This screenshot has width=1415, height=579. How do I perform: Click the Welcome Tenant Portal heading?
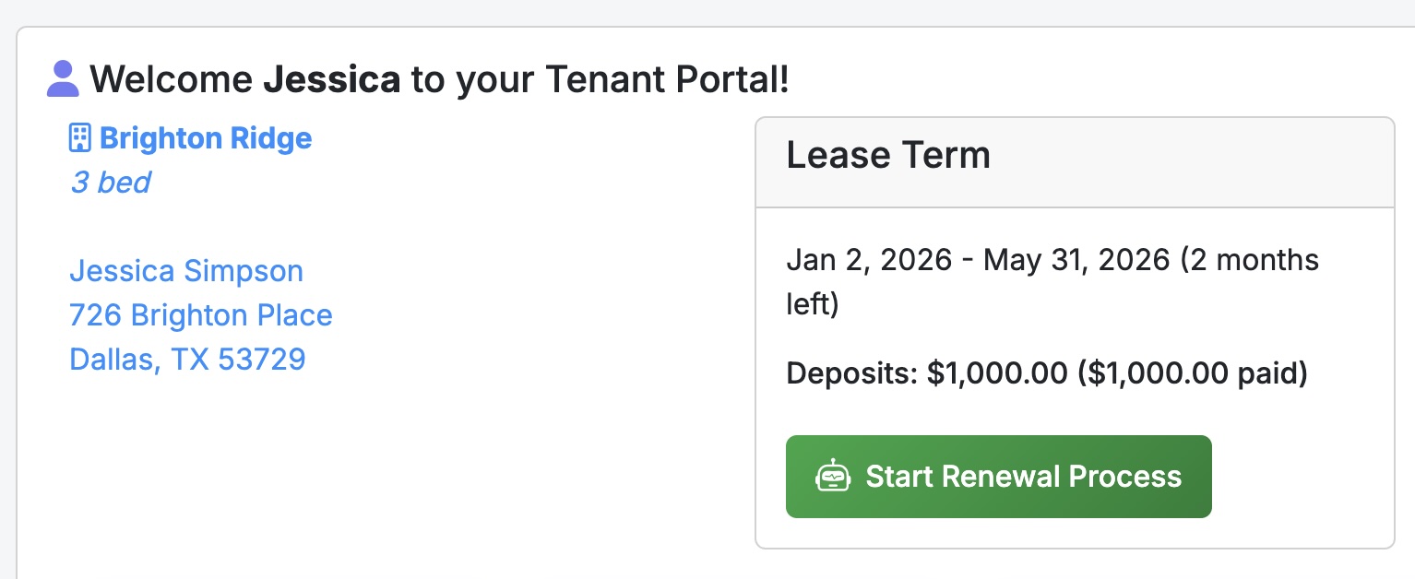tap(439, 78)
